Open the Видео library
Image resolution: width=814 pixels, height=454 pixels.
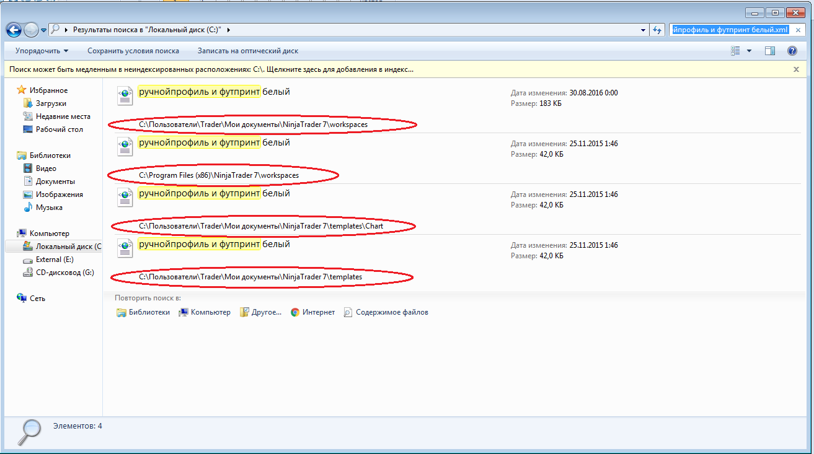(x=46, y=168)
